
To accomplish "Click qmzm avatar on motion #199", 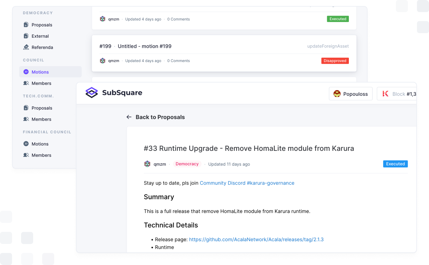I will pyautogui.click(x=103, y=61).
